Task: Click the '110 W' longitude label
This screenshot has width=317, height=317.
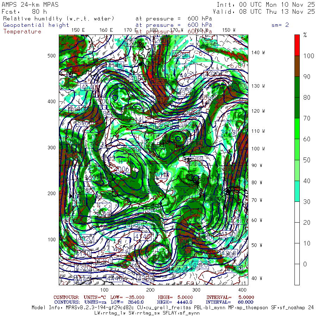Action: point(258,131)
